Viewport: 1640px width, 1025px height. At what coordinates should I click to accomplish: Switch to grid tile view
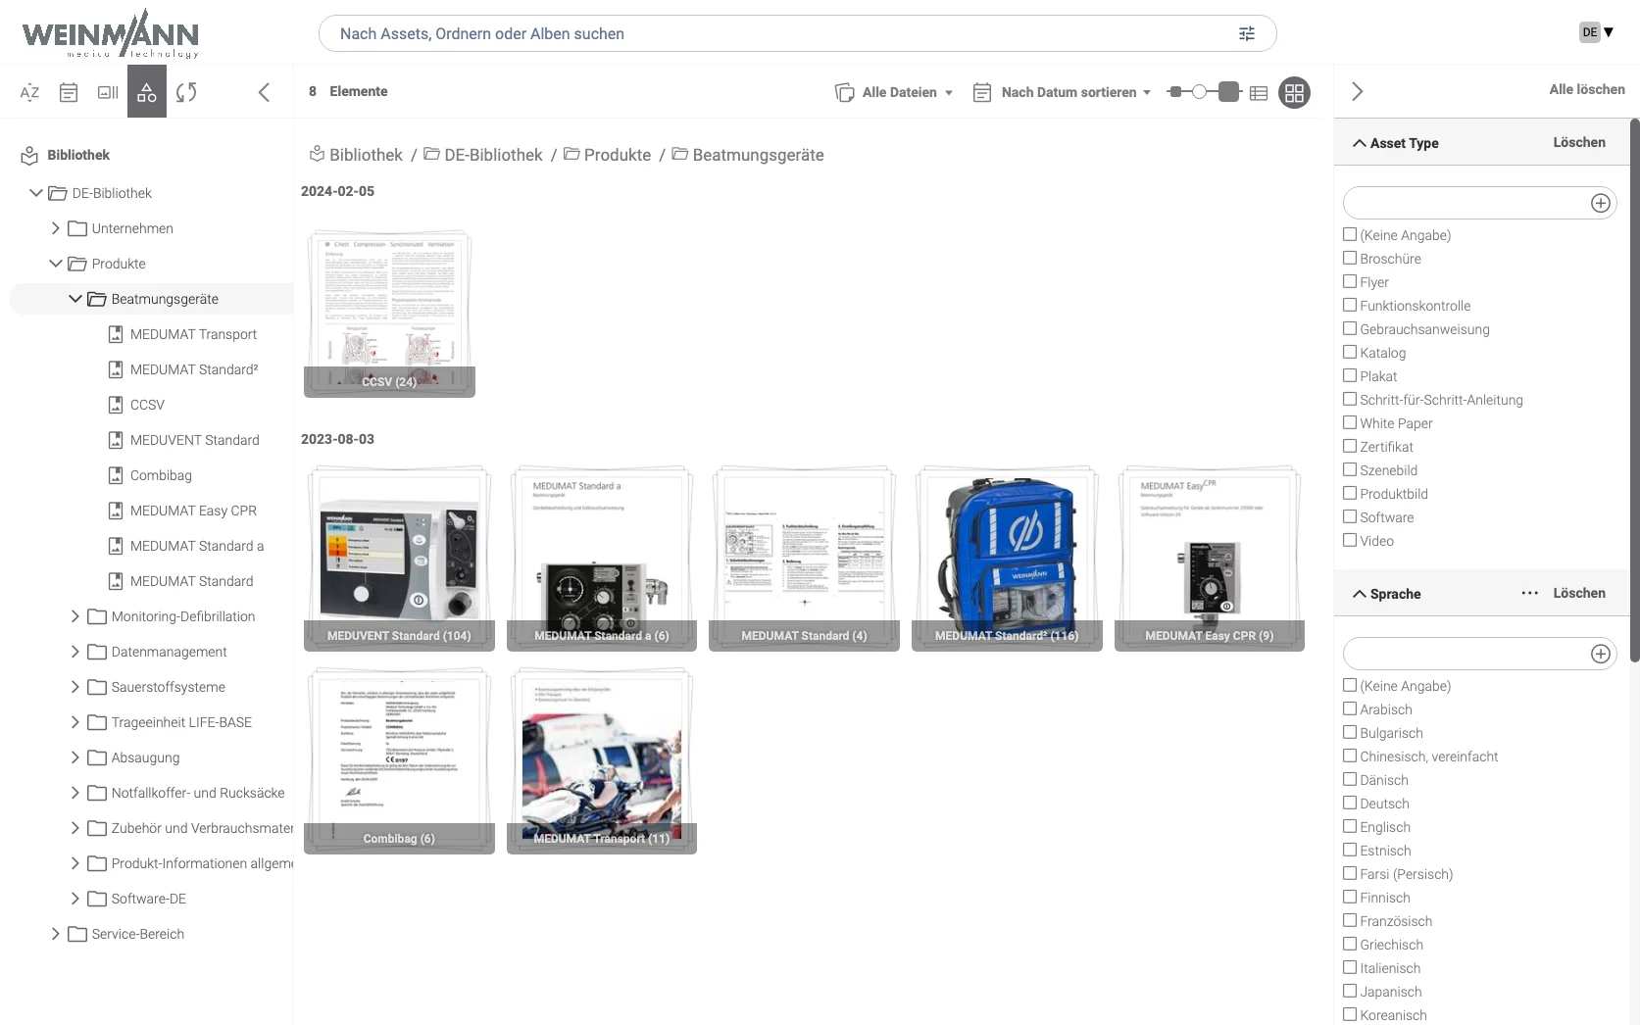tap(1294, 93)
